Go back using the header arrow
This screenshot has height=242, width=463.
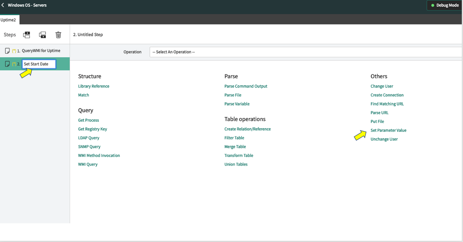point(3,5)
